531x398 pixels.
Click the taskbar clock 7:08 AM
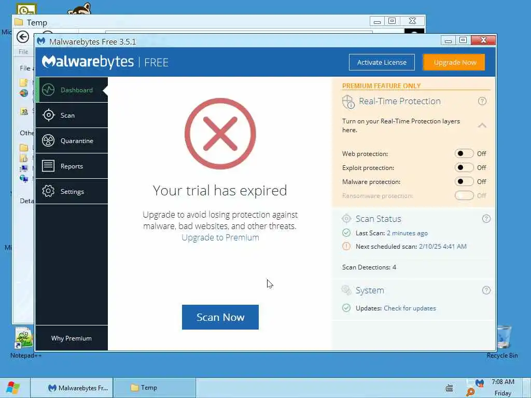(503, 382)
